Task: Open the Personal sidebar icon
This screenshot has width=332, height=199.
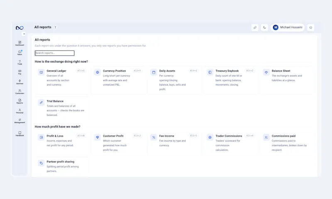Action: click(x=20, y=111)
